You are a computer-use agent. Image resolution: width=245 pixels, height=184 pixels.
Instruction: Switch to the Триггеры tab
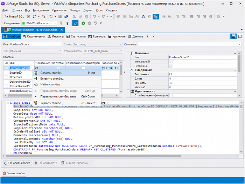click(97, 36)
